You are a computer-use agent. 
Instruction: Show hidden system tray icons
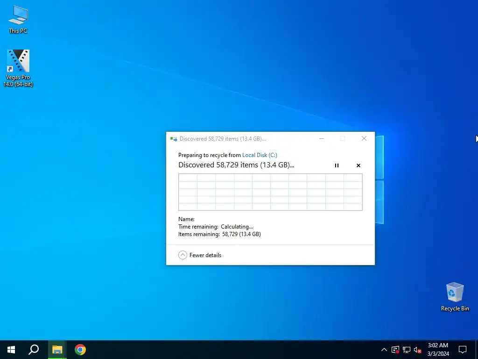point(384,350)
